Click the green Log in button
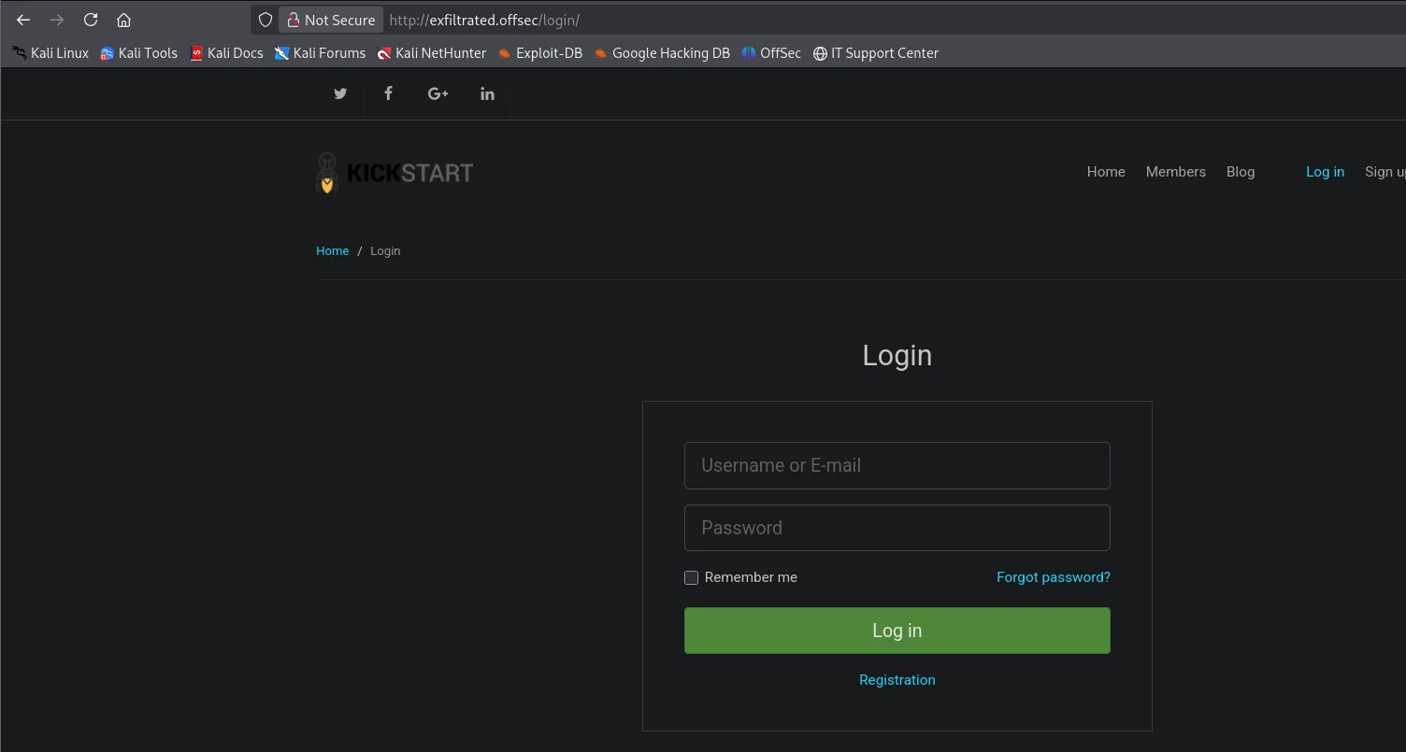1406x752 pixels. (897, 631)
